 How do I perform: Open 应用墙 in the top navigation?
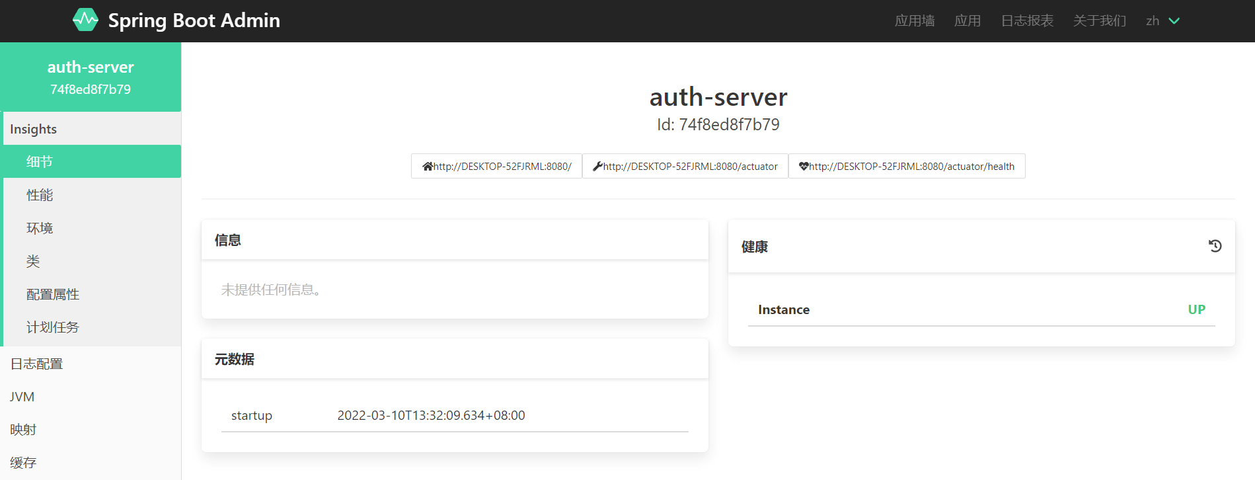[x=915, y=21]
